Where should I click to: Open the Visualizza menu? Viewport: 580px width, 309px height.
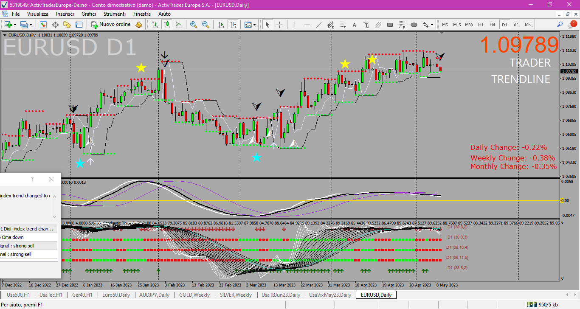[38, 14]
